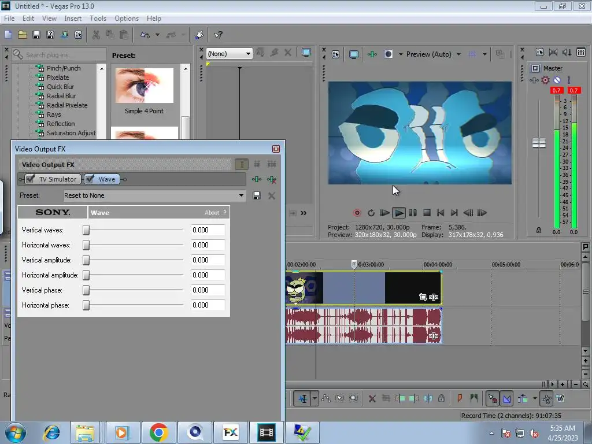Click the Split Screen View icon
The image size is (592, 444).
(388, 54)
